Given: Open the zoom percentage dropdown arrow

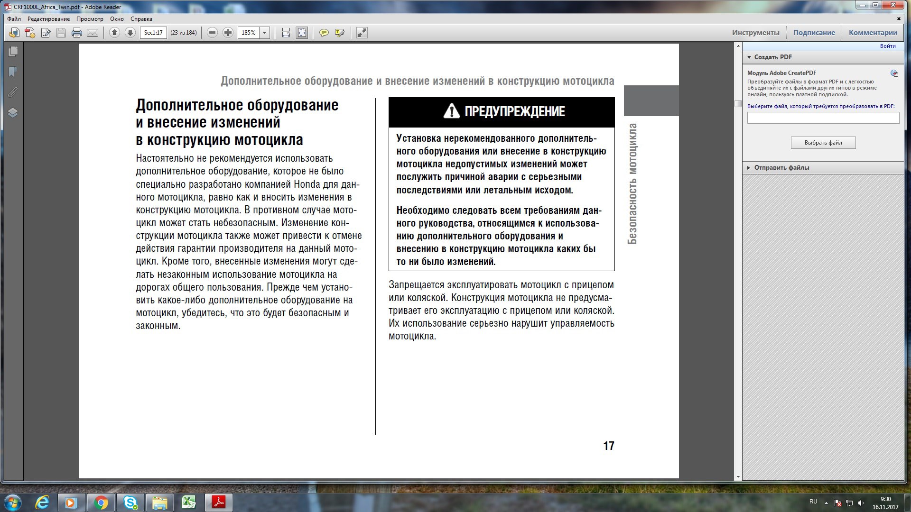Looking at the screenshot, I should 265,33.
